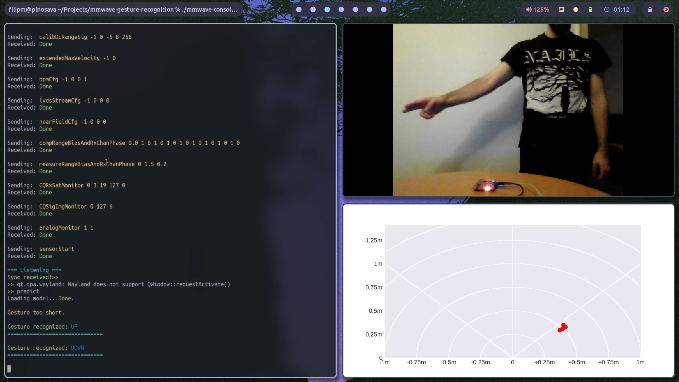This screenshot has height=382, width=679.
Task: Click the ethernet network status icon
Action: [561, 10]
